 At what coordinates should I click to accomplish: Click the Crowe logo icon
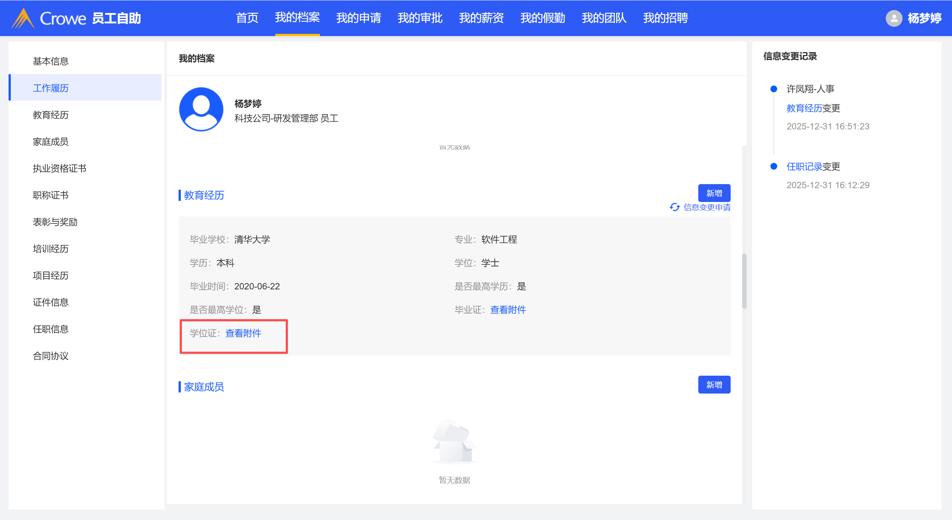pos(23,18)
